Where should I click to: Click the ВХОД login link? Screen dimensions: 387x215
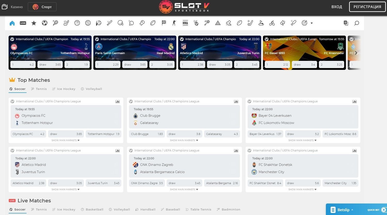tap(337, 7)
